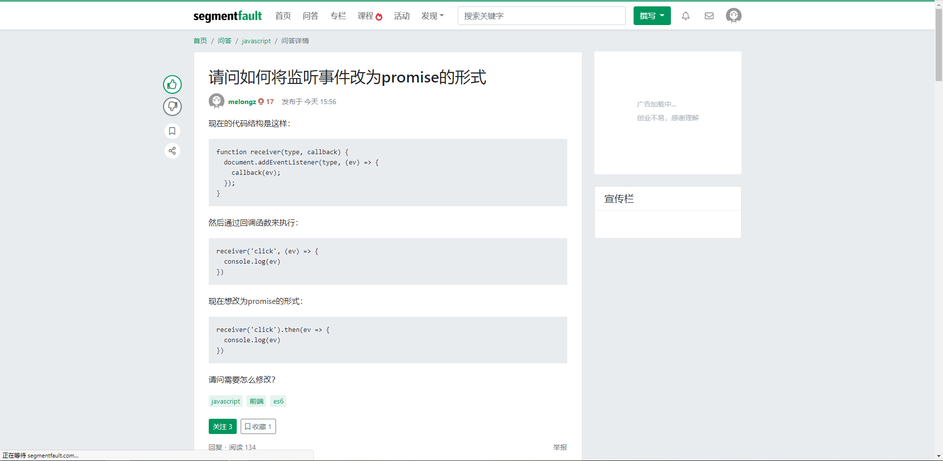The width and height of the screenshot is (943, 461).
Task: Open the 撰写 write dropdown
Action: click(x=652, y=16)
